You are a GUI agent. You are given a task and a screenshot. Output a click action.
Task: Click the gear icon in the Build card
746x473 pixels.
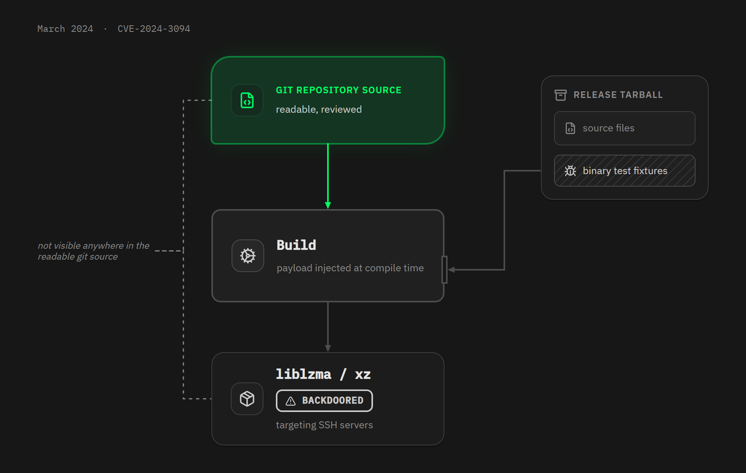[x=248, y=256]
